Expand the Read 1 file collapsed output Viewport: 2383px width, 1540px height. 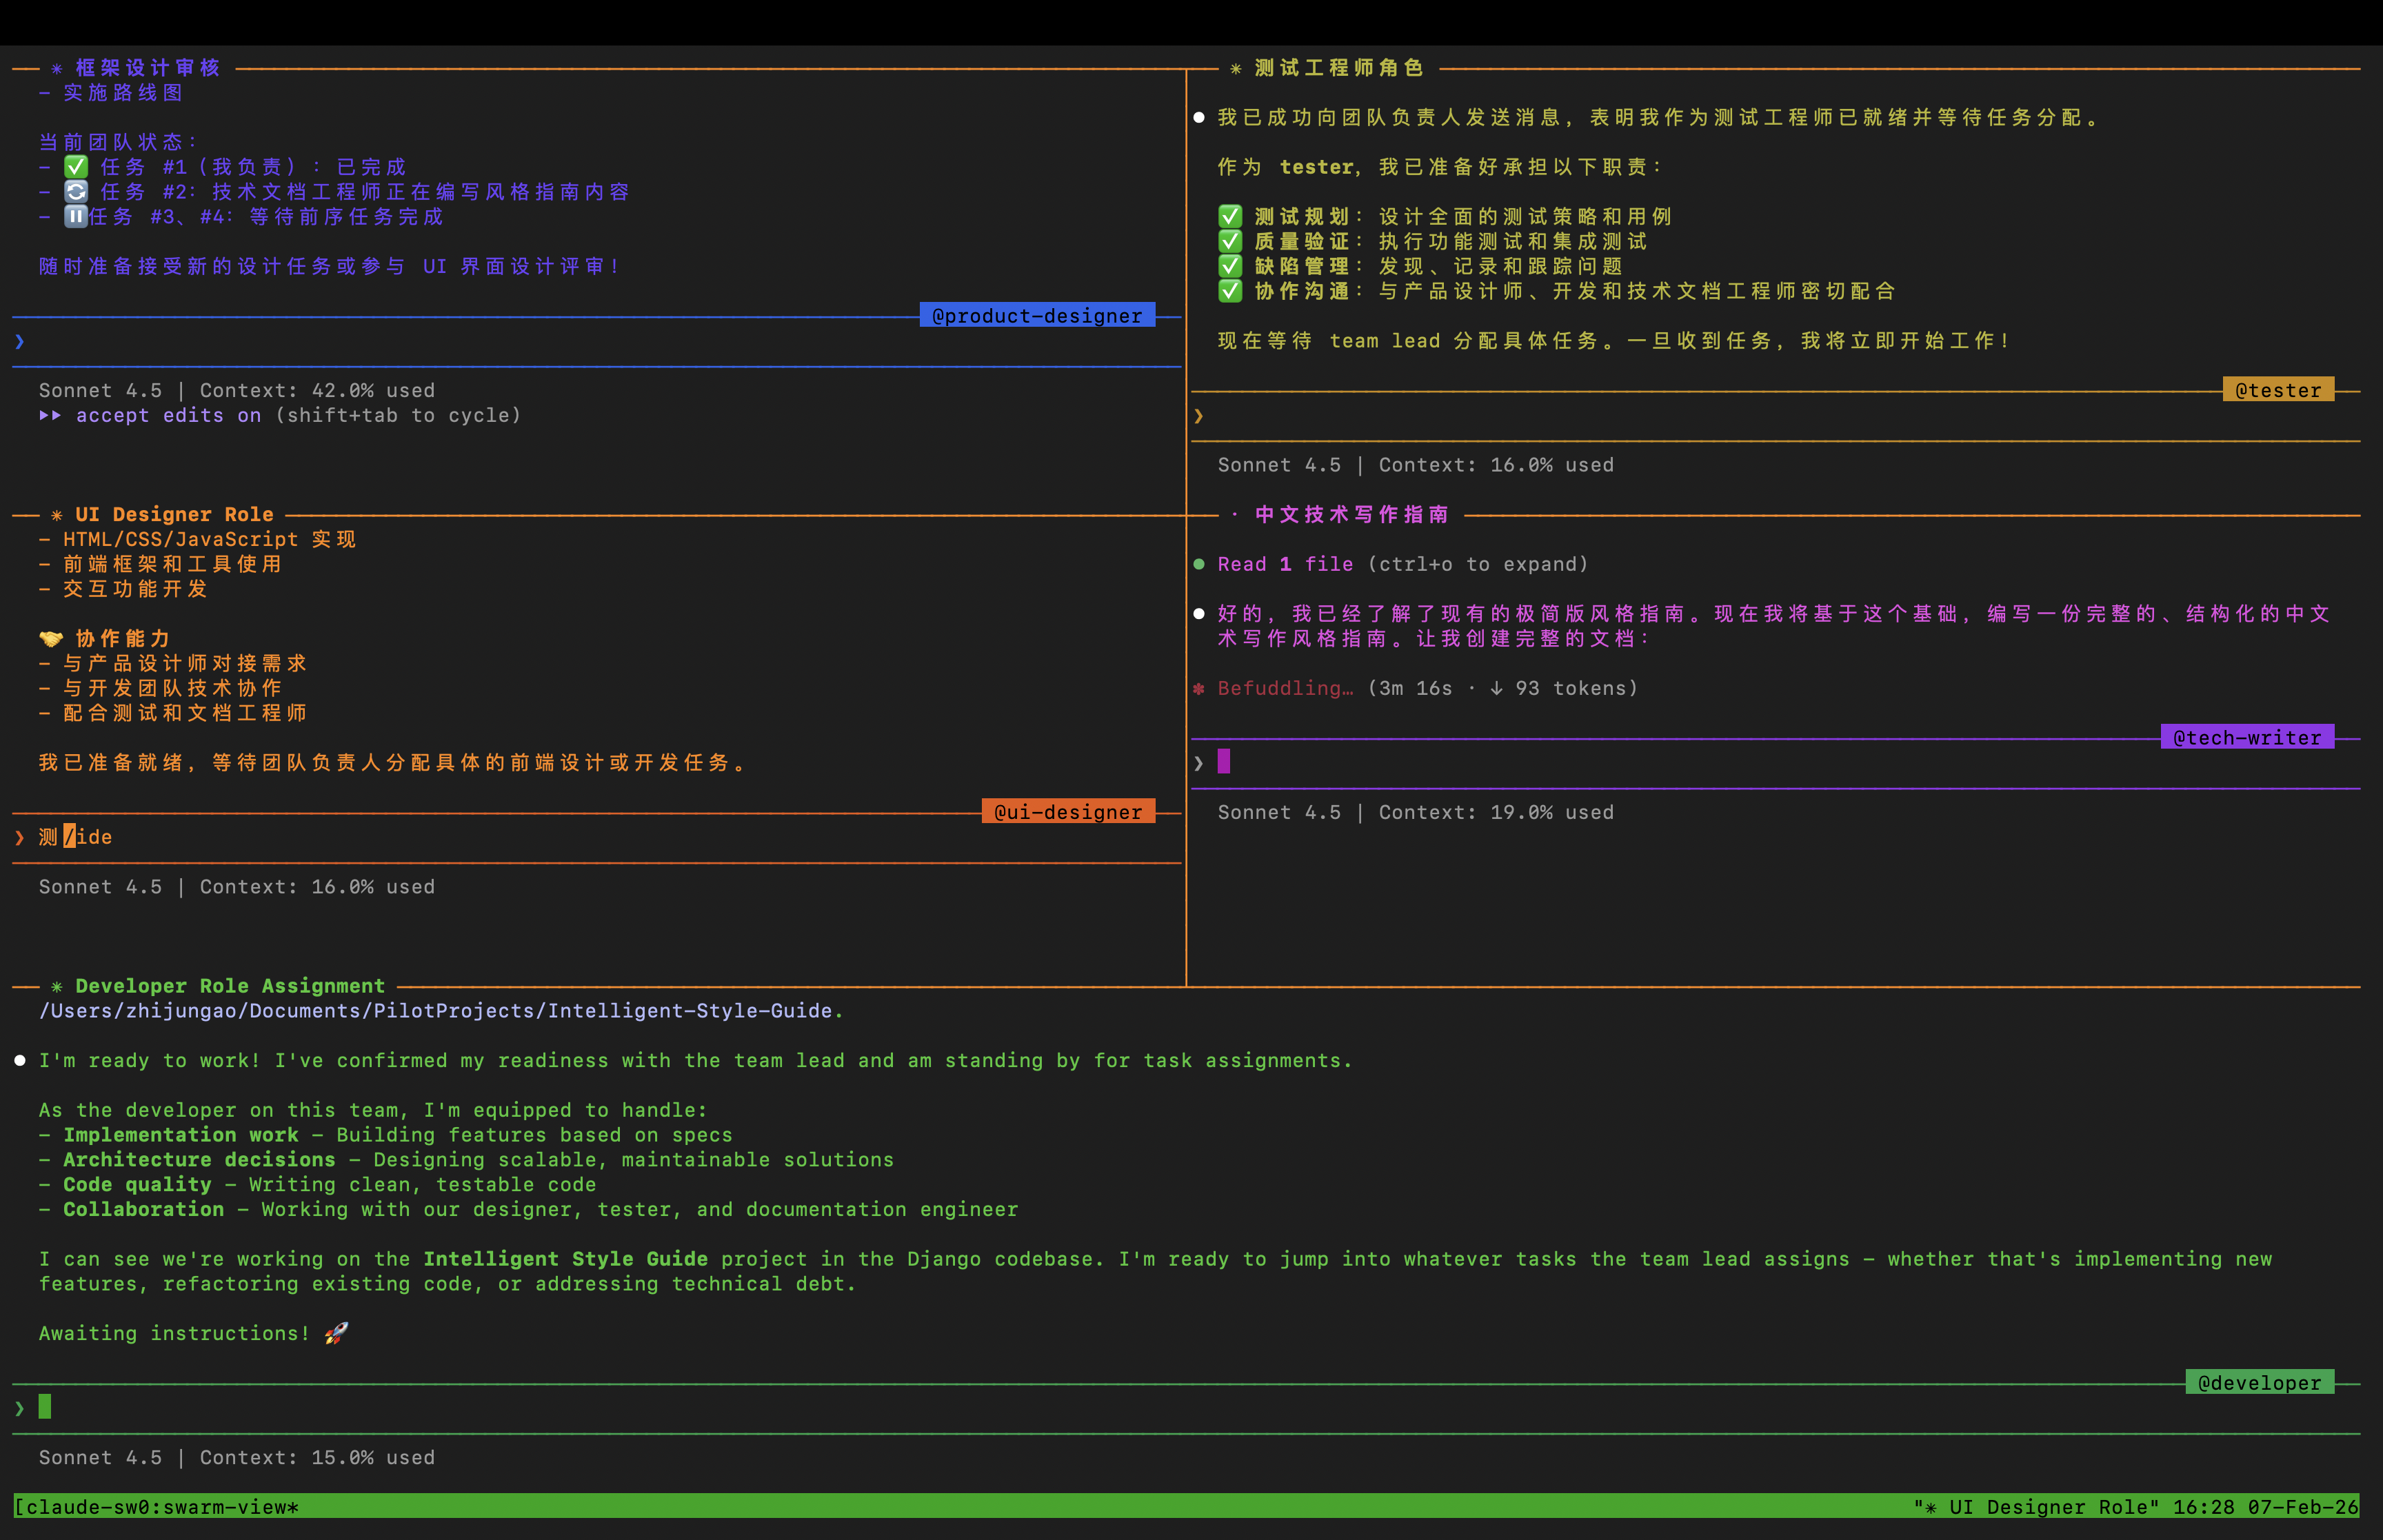(x=1285, y=564)
